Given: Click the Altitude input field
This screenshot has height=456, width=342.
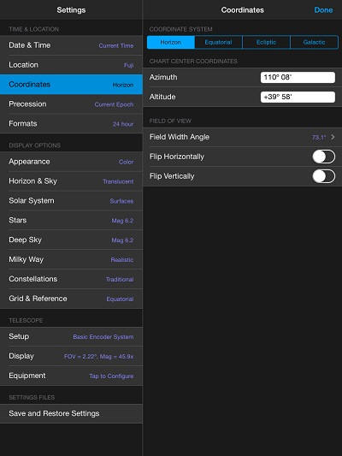Looking at the screenshot, I should pos(298,97).
